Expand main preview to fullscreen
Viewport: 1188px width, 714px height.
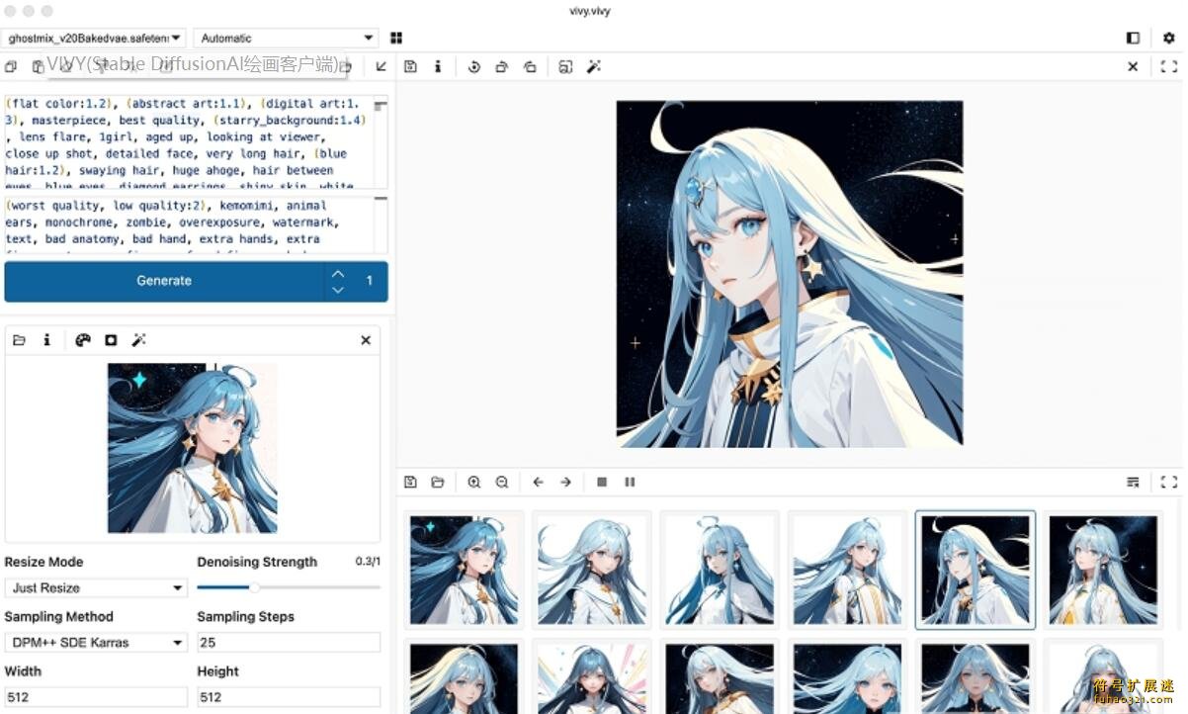pyautogui.click(x=1169, y=66)
